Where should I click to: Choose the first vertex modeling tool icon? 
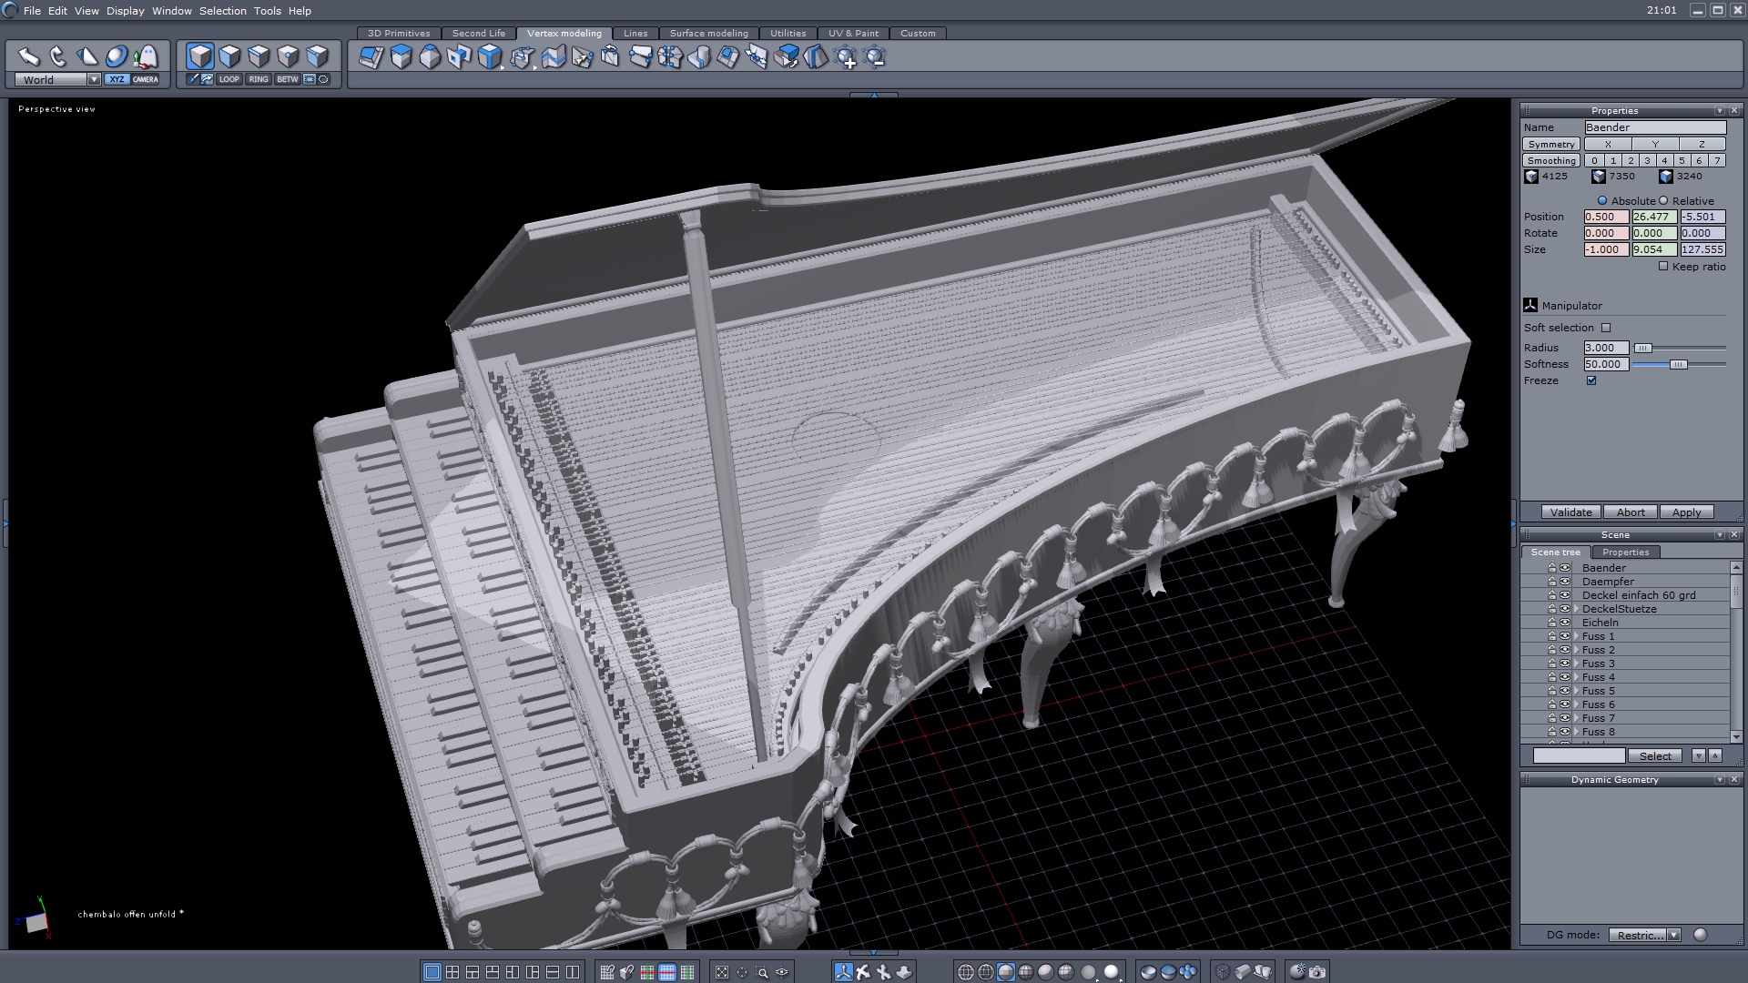(x=371, y=57)
